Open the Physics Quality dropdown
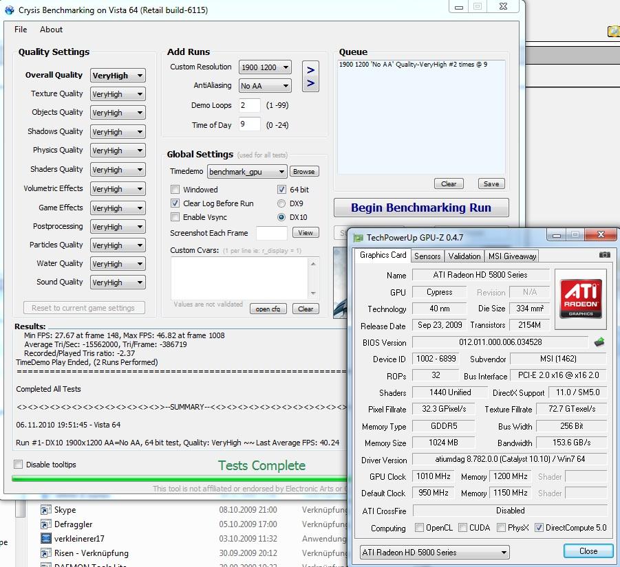 (x=118, y=151)
